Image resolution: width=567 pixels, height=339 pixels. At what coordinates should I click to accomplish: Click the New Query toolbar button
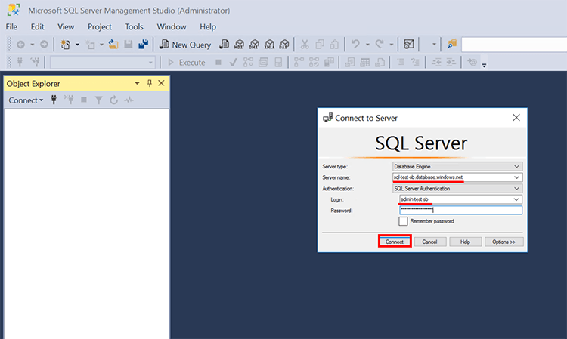point(185,45)
